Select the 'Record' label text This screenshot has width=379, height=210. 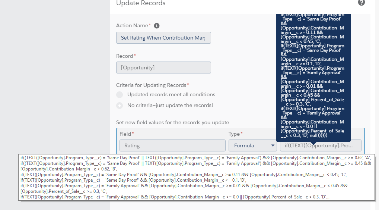[x=124, y=56]
